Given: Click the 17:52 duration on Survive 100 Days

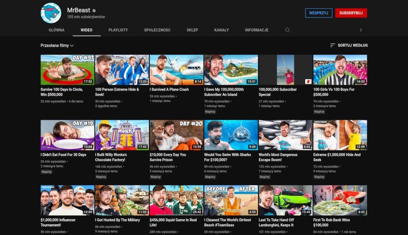Looking at the screenshot, I should (88, 82).
